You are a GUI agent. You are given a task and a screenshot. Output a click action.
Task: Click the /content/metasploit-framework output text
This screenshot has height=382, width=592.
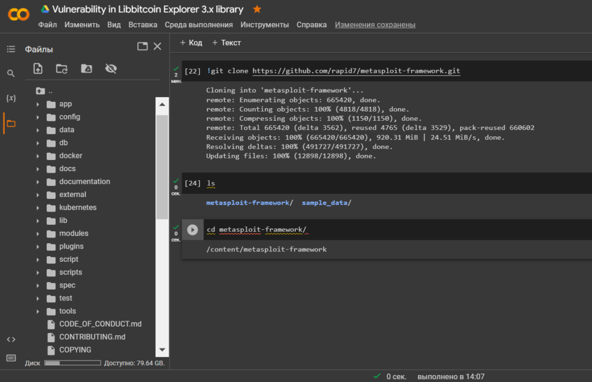(x=266, y=250)
